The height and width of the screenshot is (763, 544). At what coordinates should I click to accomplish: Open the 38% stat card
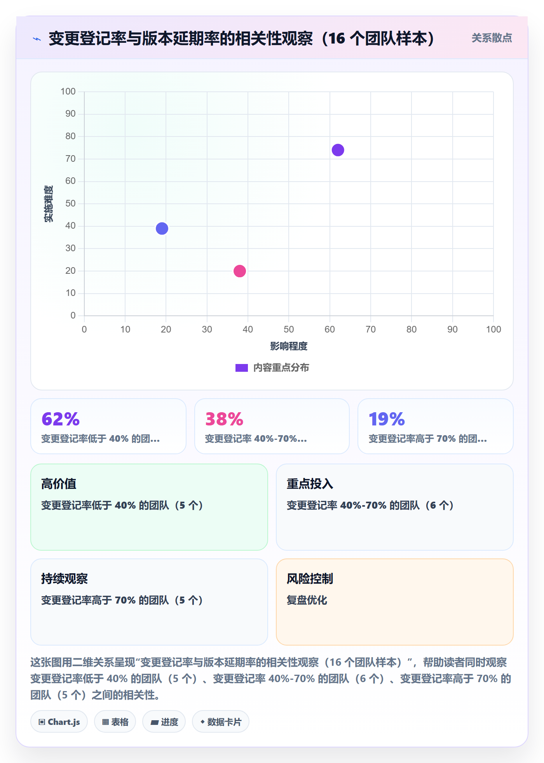[272, 426]
